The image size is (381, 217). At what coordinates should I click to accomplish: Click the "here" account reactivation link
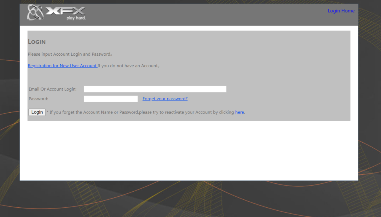239,112
